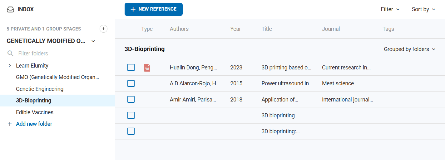Viewport: 445px width, 160px height.
Task: Open the Genetic Engineering folder
Action: coord(40,89)
